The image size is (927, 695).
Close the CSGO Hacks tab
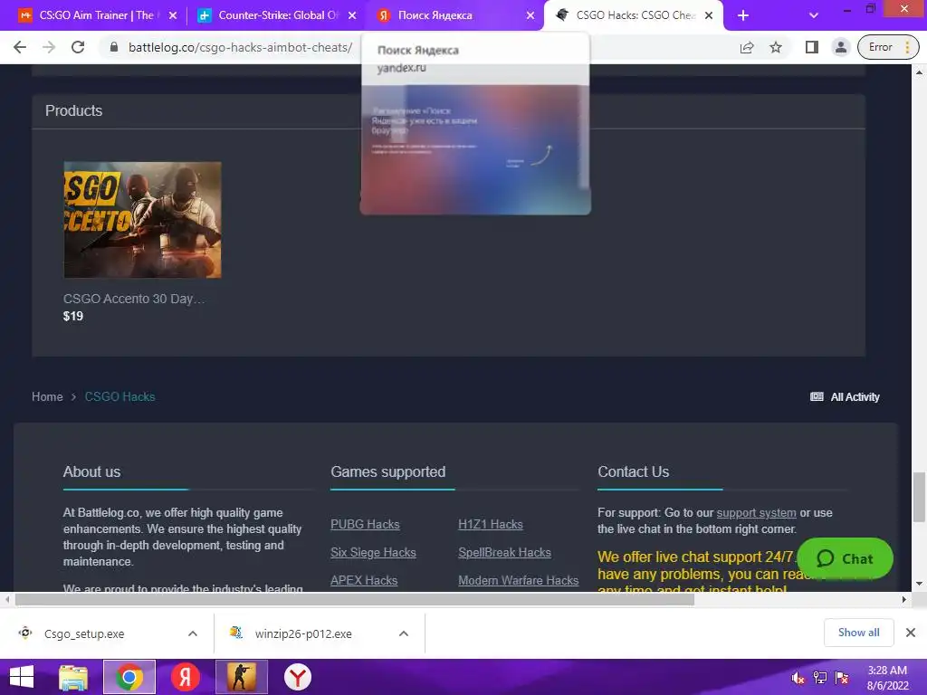click(709, 15)
